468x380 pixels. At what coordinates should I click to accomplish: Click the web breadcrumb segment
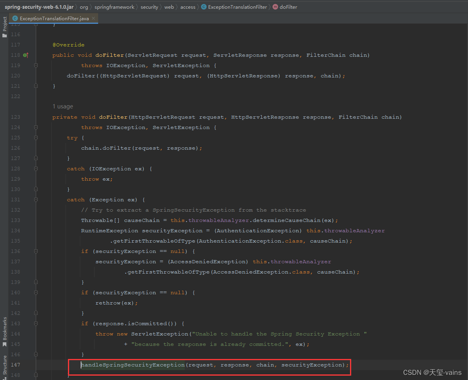tap(169, 7)
